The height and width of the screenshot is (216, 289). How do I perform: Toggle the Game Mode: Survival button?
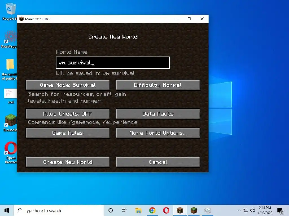68,85
